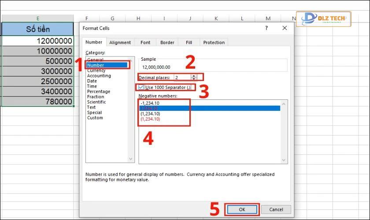
Task: Select cell containing 2500000
Action: click(38, 81)
